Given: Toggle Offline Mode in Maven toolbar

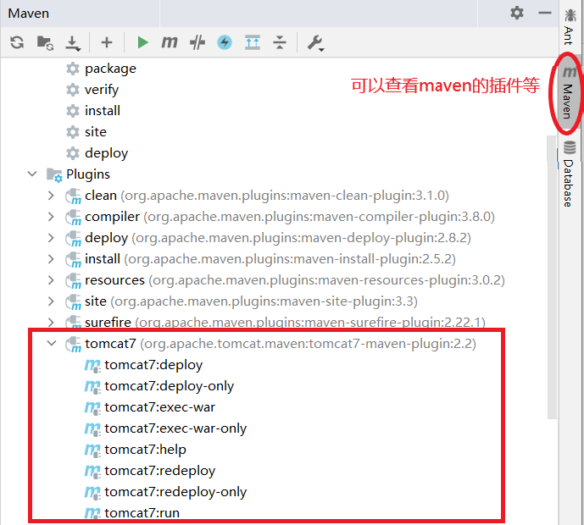Looking at the screenshot, I should (x=197, y=42).
